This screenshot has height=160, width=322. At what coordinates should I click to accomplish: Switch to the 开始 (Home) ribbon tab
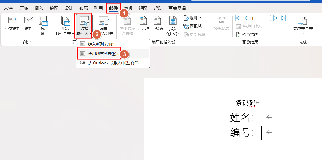[x=24, y=8]
